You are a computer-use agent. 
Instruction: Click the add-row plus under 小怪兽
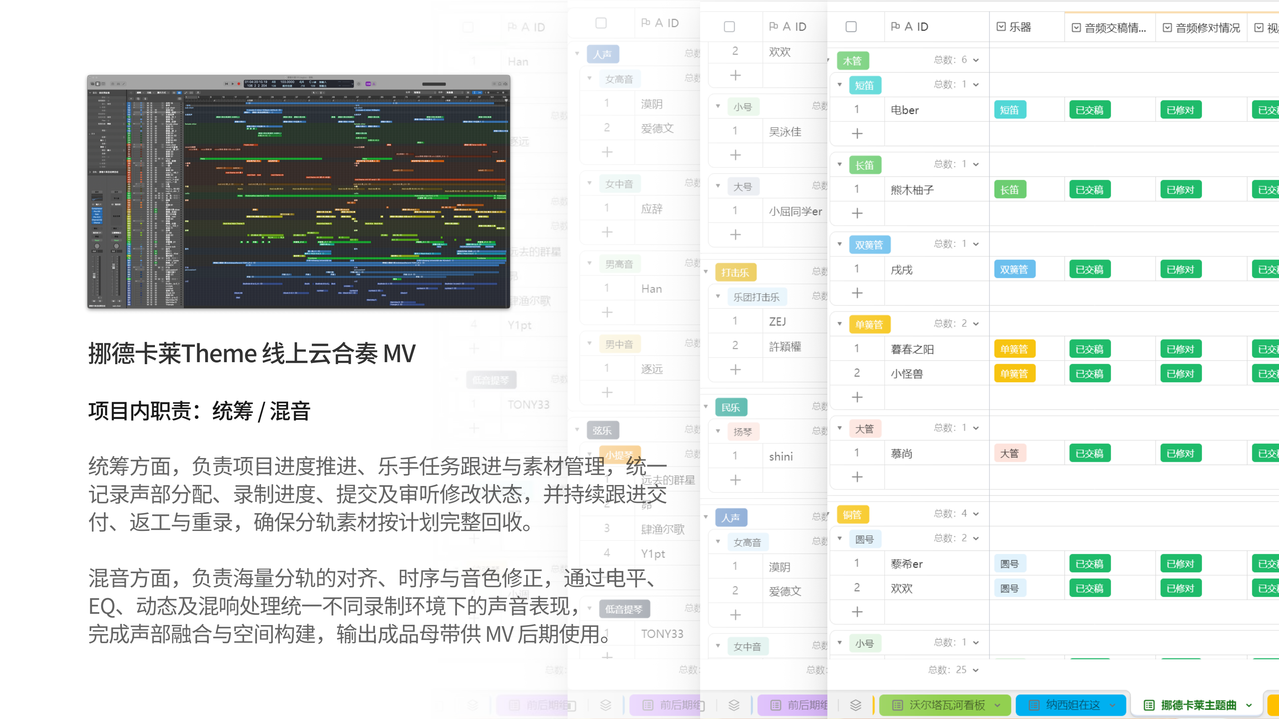(857, 397)
